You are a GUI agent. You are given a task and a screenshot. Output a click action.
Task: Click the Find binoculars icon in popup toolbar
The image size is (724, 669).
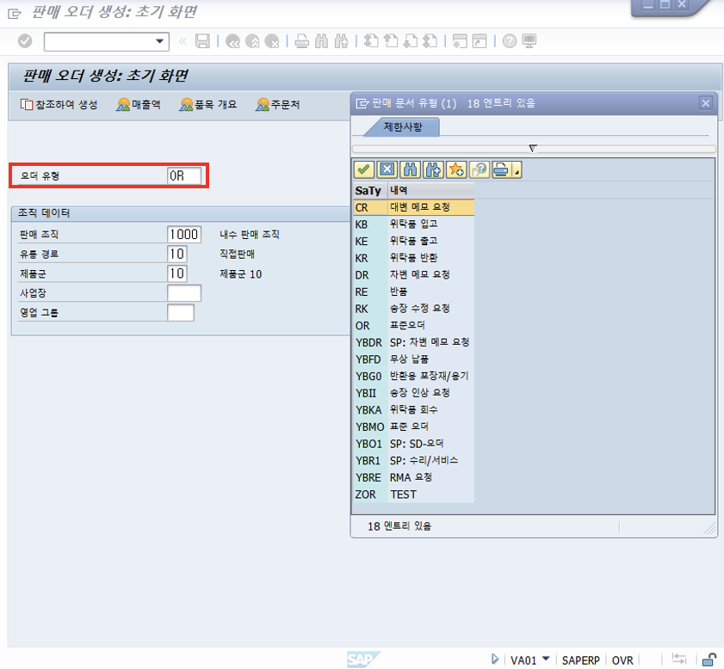point(410,169)
